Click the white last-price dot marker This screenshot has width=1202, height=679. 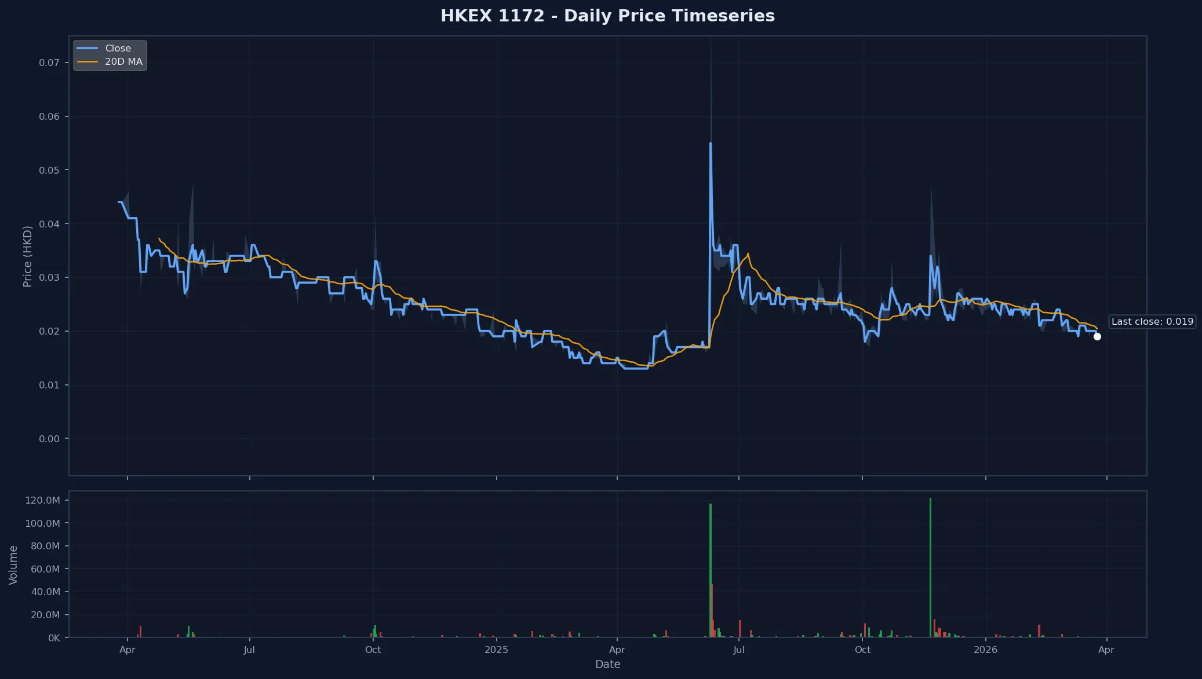1098,336
